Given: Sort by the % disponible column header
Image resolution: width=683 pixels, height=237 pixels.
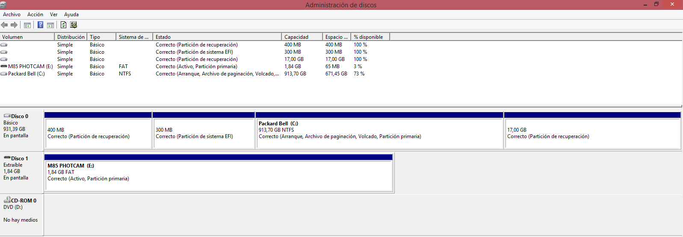Looking at the screenshot, I should pyautogui.click(x=370, y=37).
